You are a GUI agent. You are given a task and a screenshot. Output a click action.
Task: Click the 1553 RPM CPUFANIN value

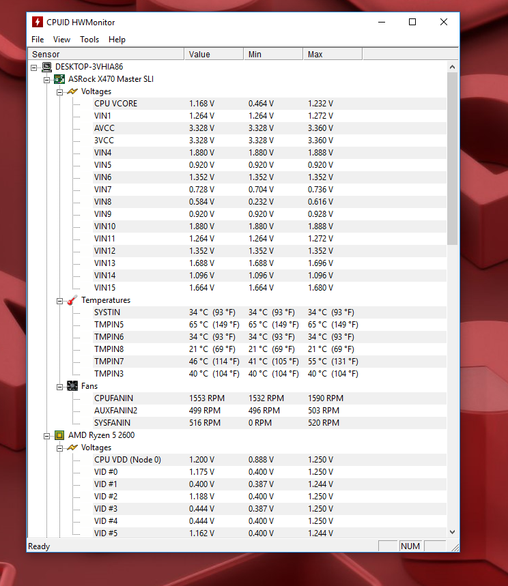point(207,398)
